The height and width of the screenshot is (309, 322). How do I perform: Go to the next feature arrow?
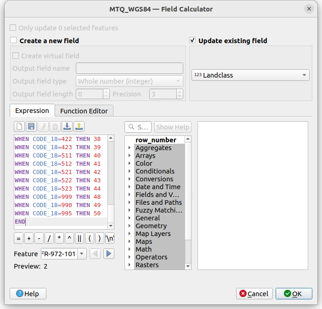pyautogui.click(x=108, y=254)
